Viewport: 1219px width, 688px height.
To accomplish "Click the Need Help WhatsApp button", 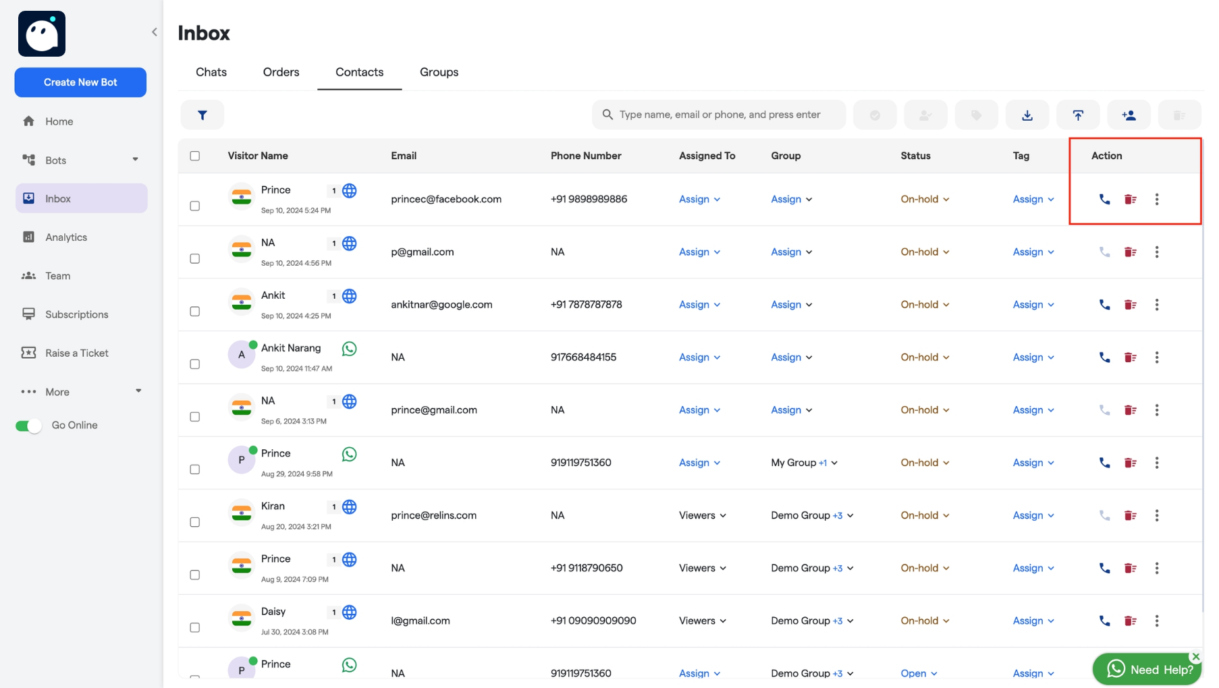I will click(1147, 669).
